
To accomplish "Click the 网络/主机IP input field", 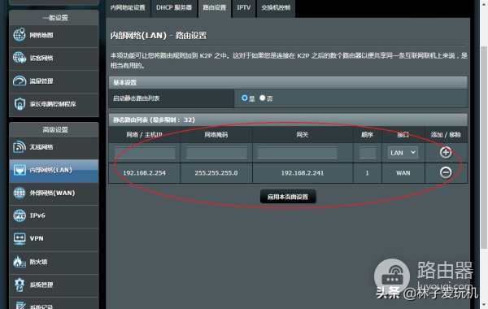I will coord(145,153).
